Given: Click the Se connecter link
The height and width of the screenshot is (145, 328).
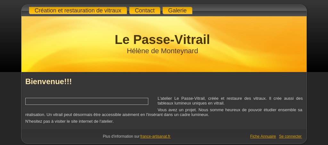Looking at the screenshot, I should click(290, 136).
